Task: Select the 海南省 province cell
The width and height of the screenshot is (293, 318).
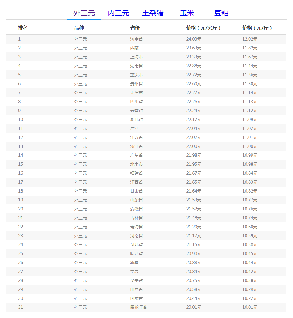Action: (136, 39)
